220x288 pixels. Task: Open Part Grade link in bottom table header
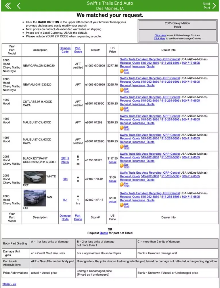coord(78,217)
